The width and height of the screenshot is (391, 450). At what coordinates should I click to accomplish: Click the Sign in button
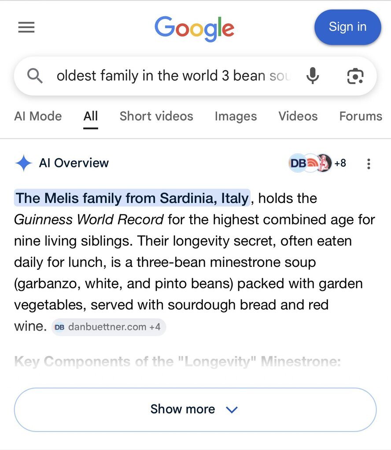click(x=347, y=27)
